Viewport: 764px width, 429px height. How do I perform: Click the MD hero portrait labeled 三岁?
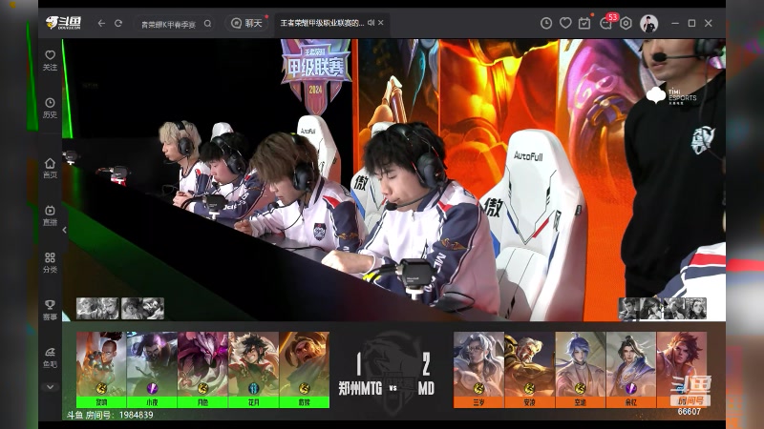pos(478,370)
